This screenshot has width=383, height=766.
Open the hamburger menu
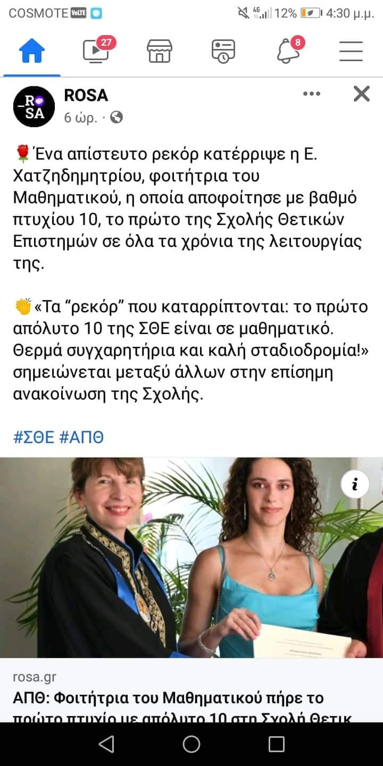click(x=351, y=51)
